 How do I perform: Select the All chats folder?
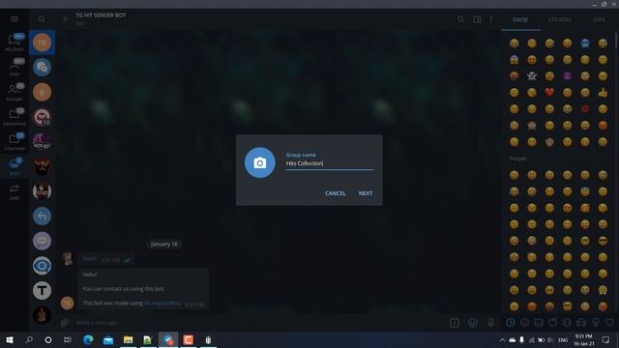15,43
